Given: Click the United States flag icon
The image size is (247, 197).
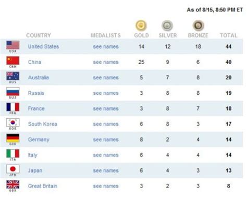Looking at the screenshot, I should (13, 45).
